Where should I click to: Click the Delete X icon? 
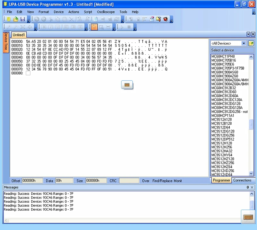tap(71, 19)
